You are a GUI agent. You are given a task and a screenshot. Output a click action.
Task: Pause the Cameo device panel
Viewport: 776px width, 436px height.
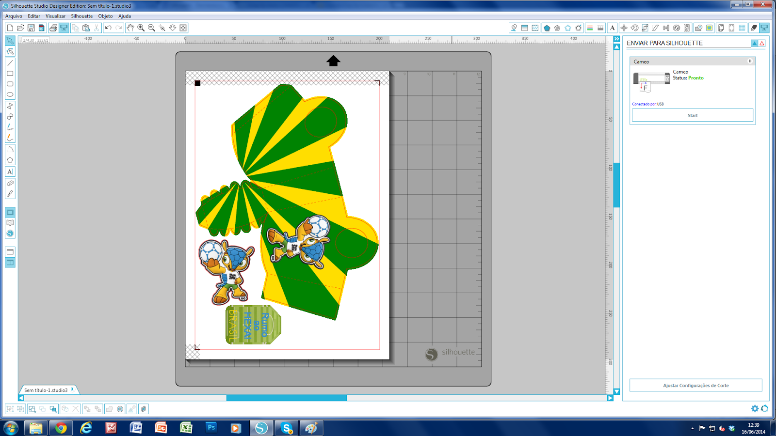750,61
